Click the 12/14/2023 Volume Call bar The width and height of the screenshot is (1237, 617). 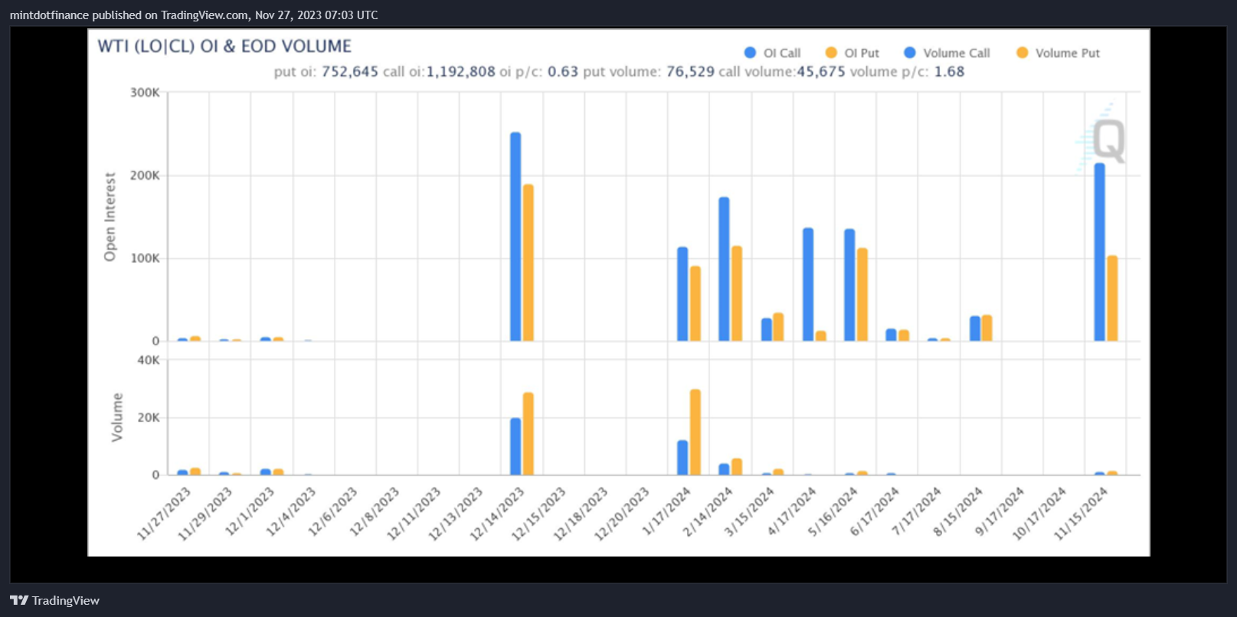pos(515,446)
